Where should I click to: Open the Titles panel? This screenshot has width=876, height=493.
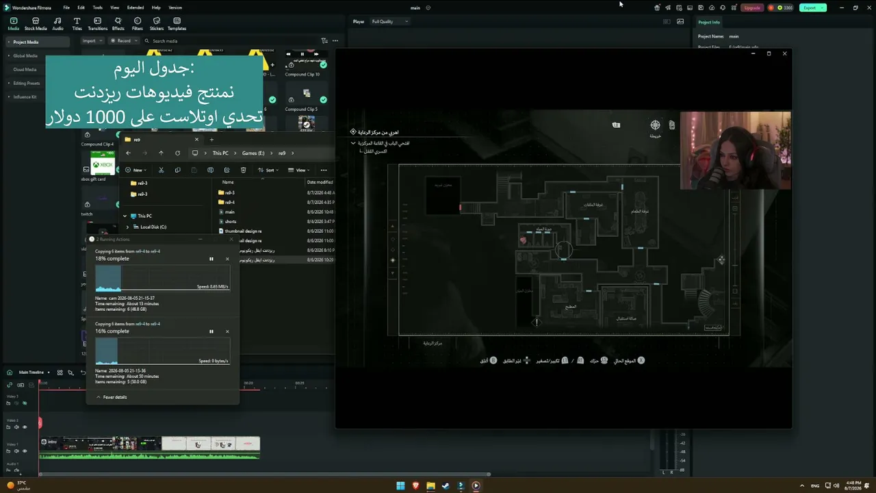77,24
